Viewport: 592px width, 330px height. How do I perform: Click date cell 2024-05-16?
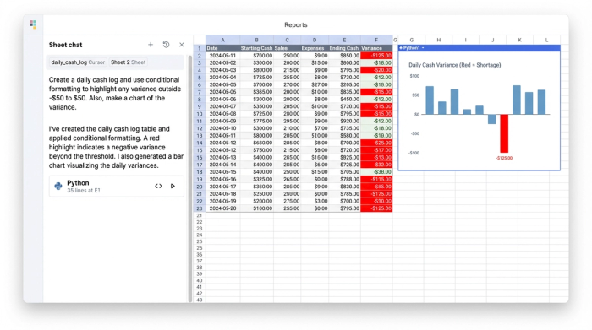point(222,179)
